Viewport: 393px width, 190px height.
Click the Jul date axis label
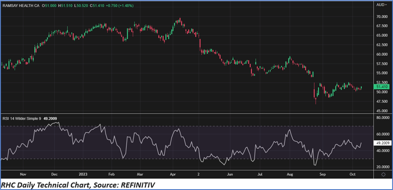[x=260, y=174]
